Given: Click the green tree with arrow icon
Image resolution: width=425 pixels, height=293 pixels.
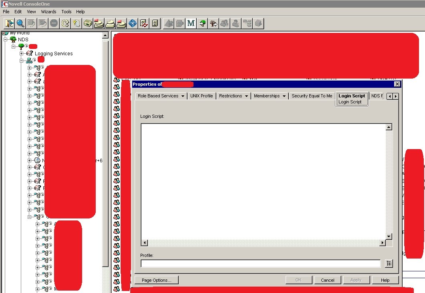Looking at the screenshot, I should click(202, 23).
